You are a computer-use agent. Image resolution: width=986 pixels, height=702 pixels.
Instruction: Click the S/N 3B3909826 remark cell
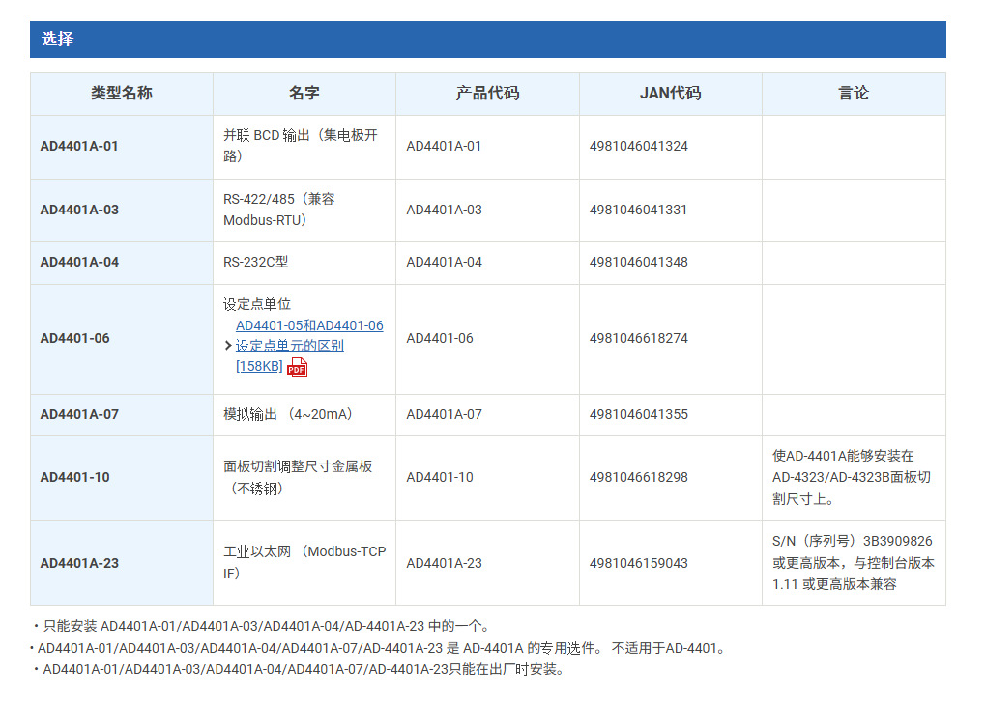coord(854,563)
